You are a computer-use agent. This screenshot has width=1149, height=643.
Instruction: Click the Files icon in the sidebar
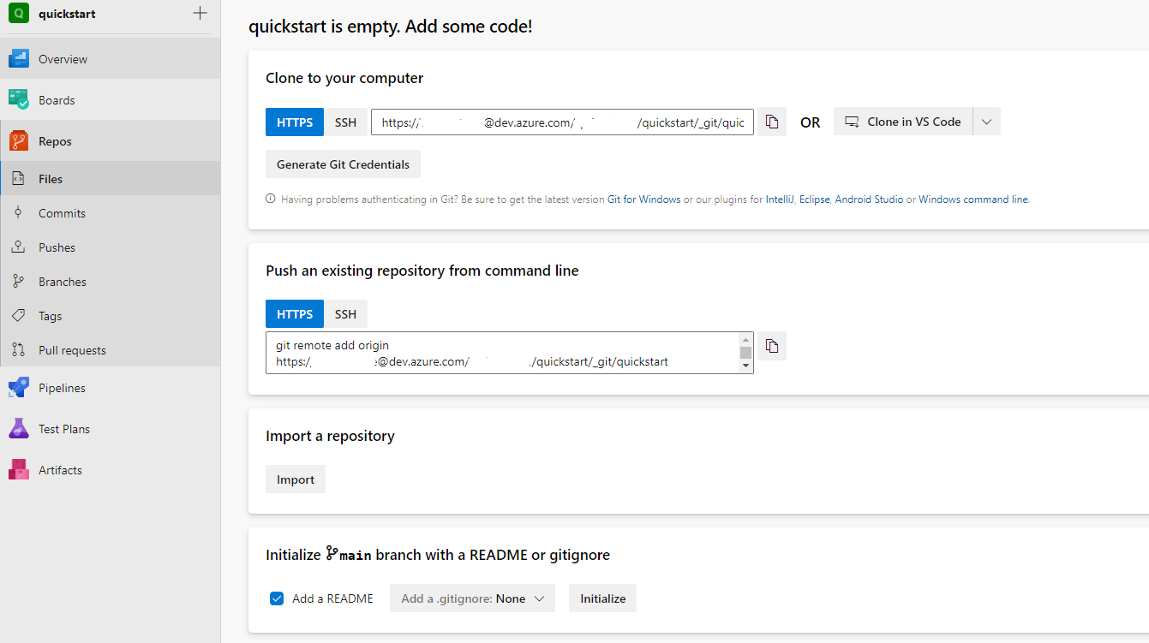(x=17, y=179)
